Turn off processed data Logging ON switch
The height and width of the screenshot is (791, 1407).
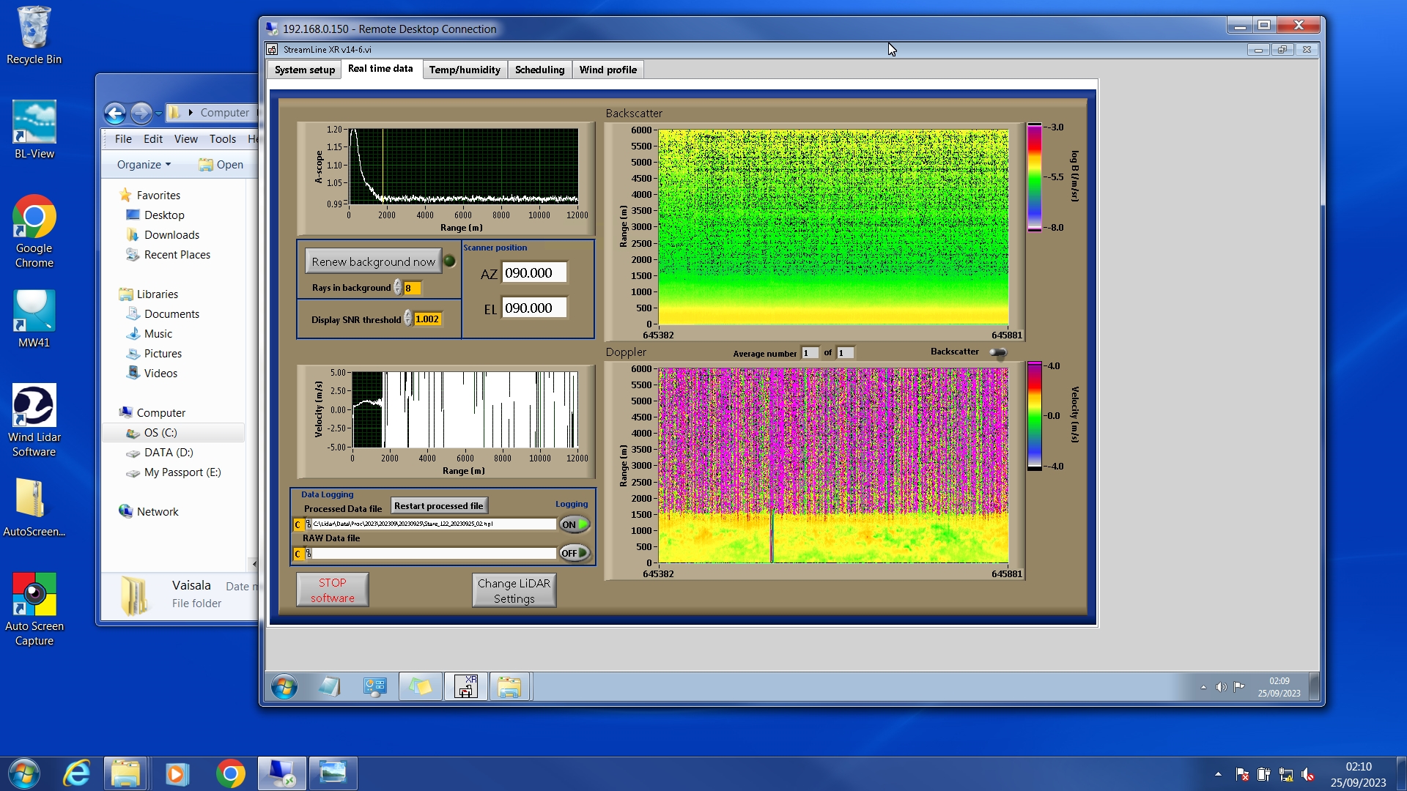click(x=574, y=524)
